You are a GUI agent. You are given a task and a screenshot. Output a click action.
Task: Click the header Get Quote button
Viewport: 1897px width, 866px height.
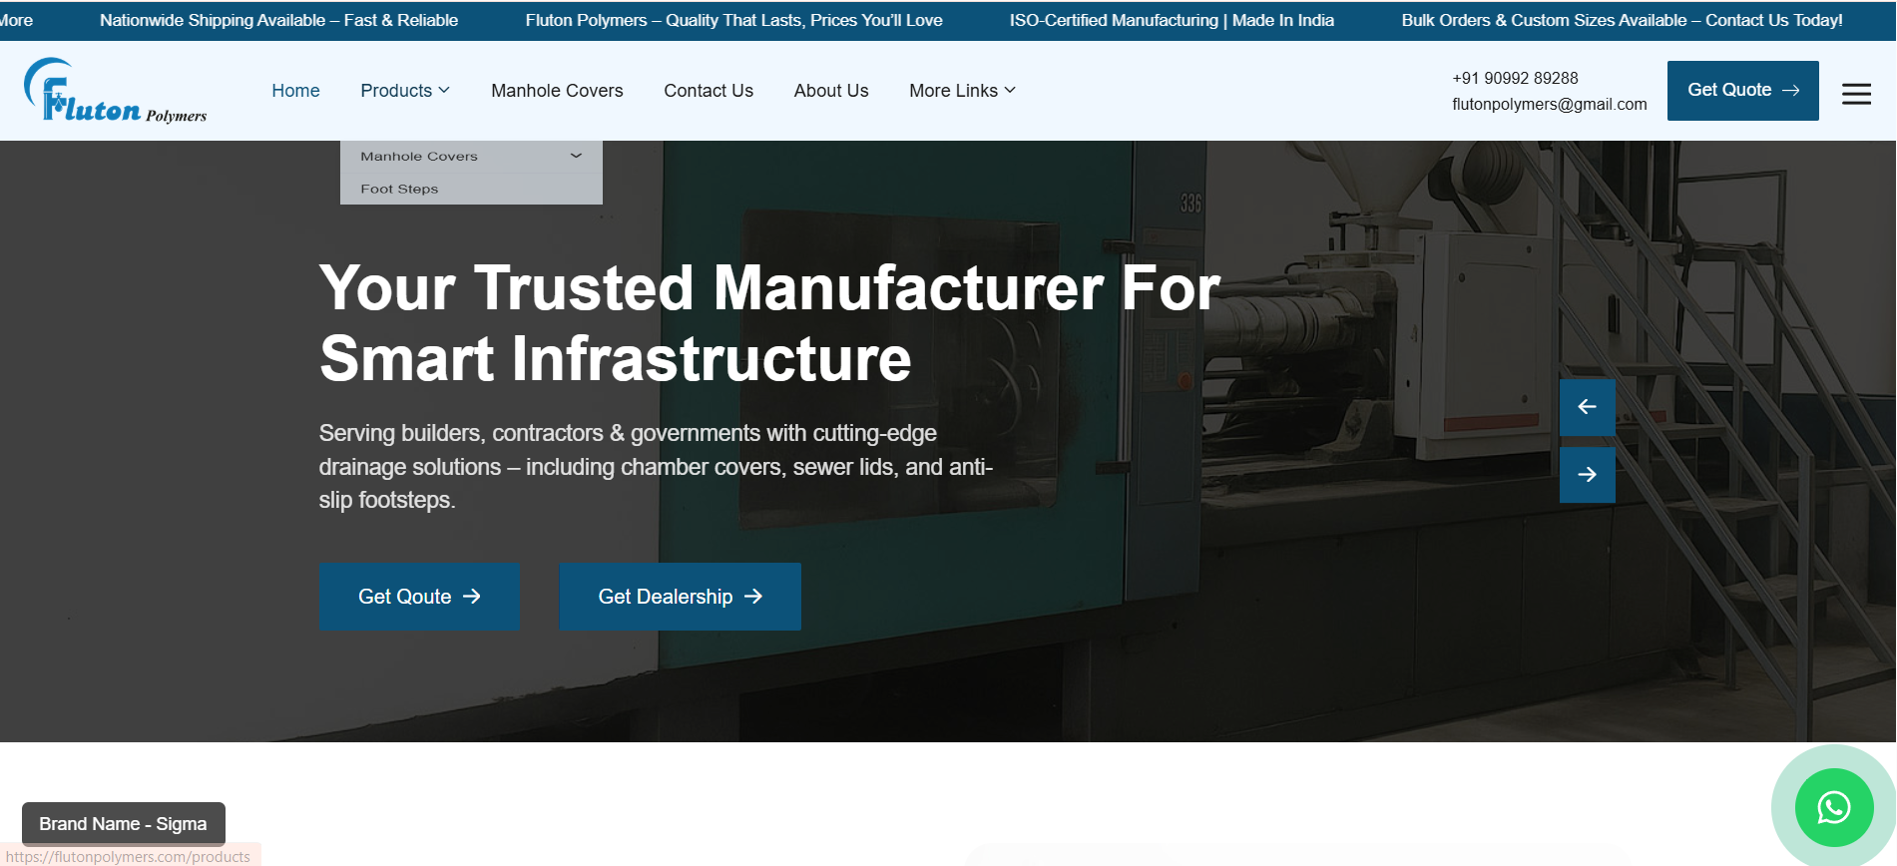point(1742,91)
